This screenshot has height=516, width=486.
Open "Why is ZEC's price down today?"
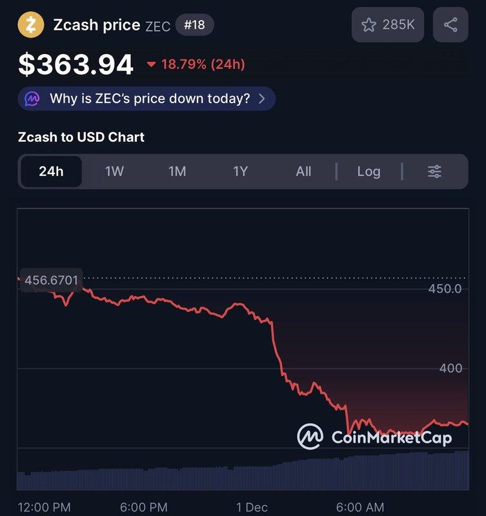point(150,99)
